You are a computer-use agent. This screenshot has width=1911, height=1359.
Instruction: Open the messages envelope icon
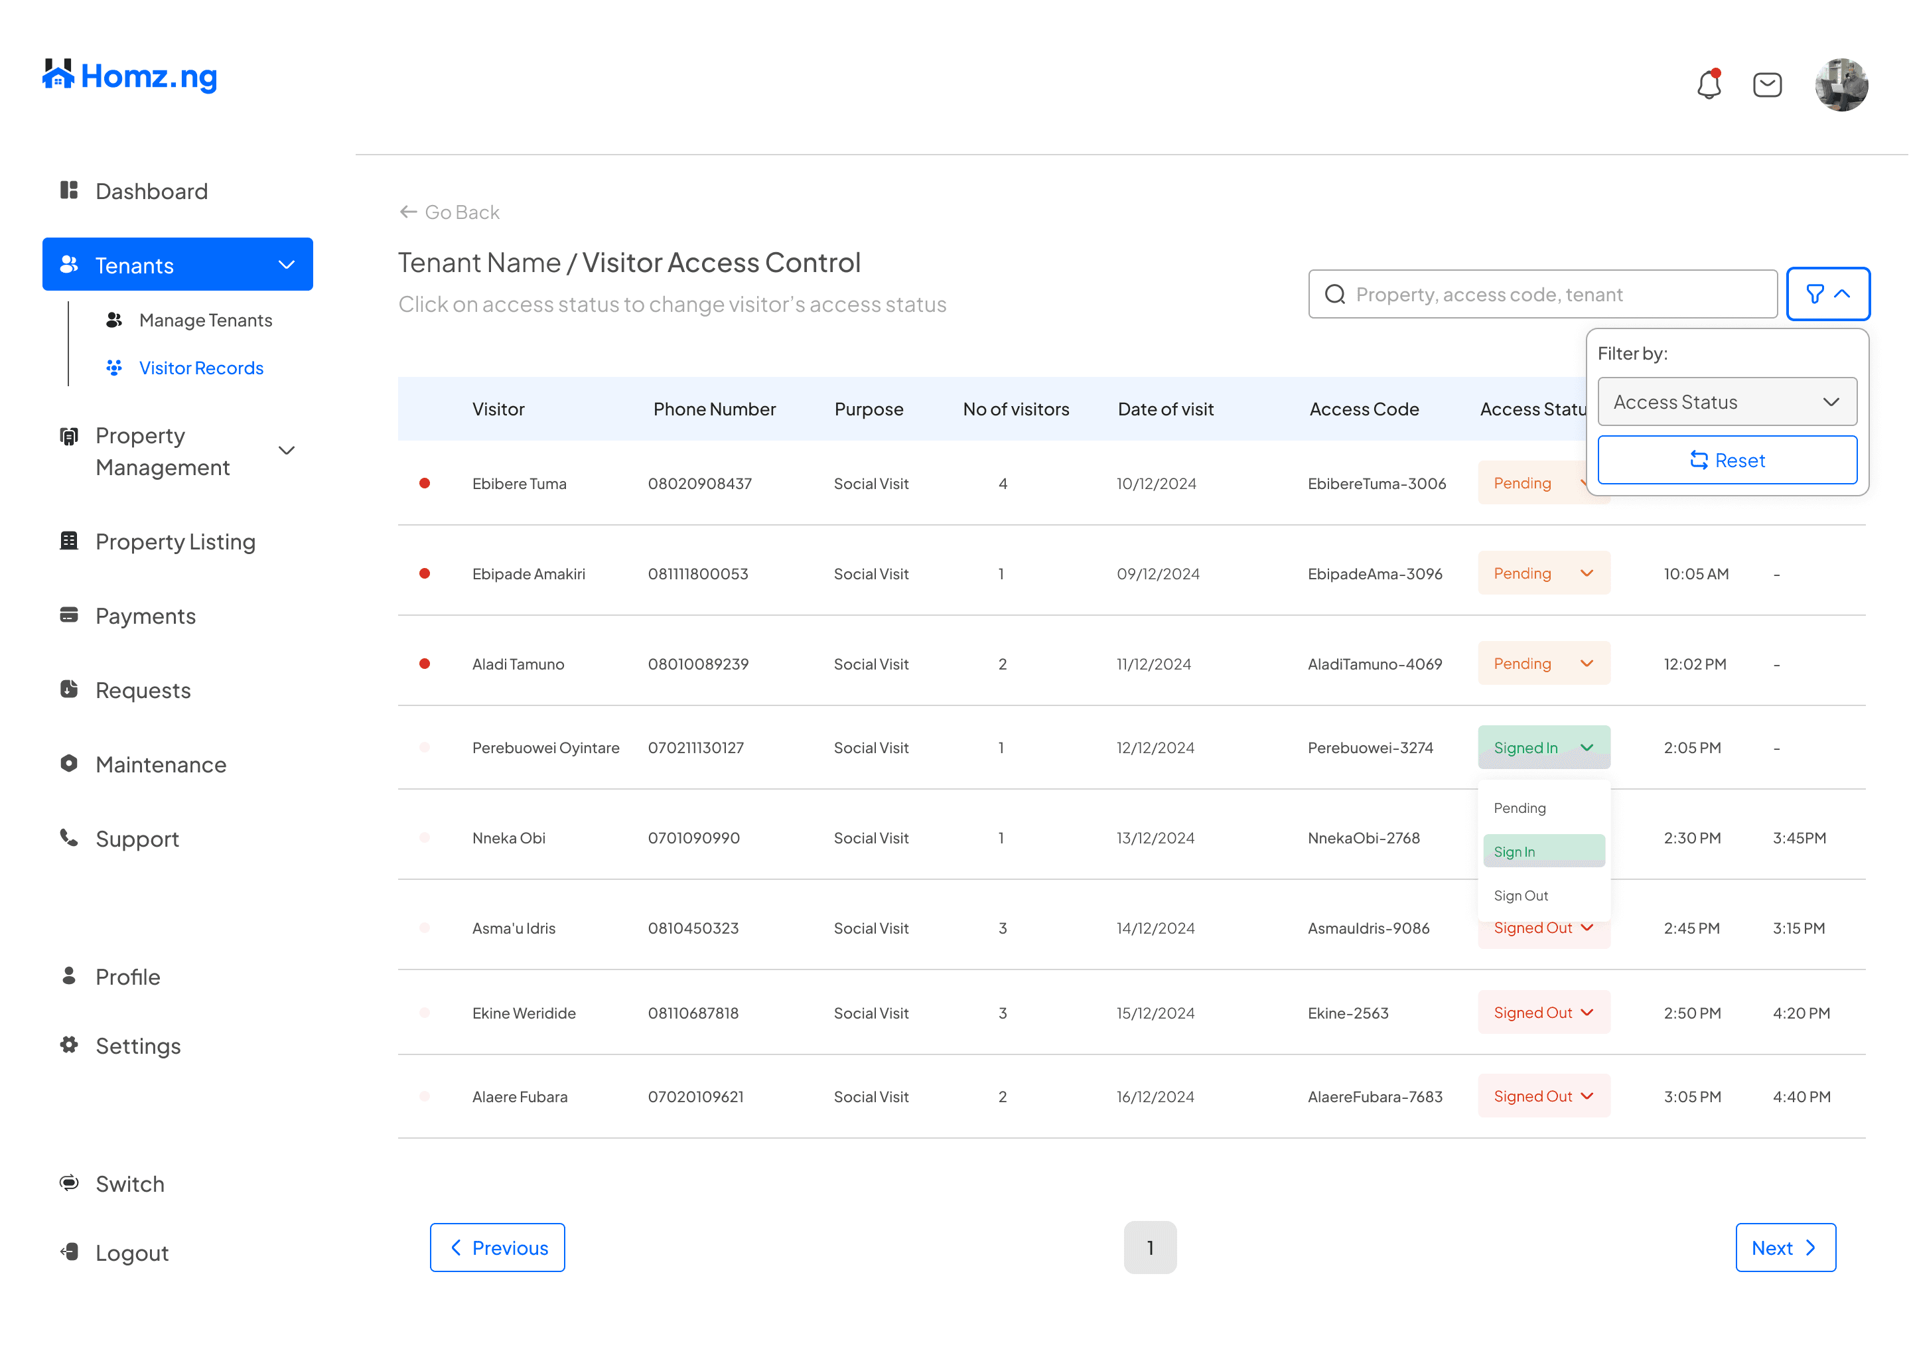[1766, 84]
